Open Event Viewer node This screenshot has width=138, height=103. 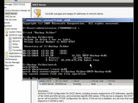[11, 29]
